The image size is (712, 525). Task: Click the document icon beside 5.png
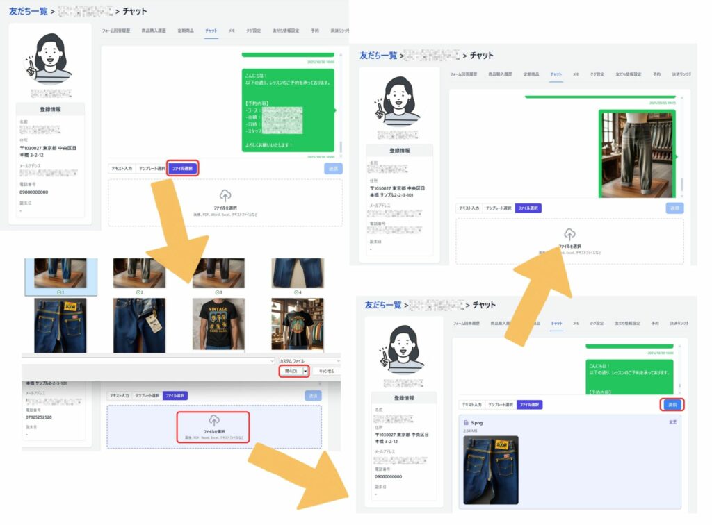(x=464, y=422)
